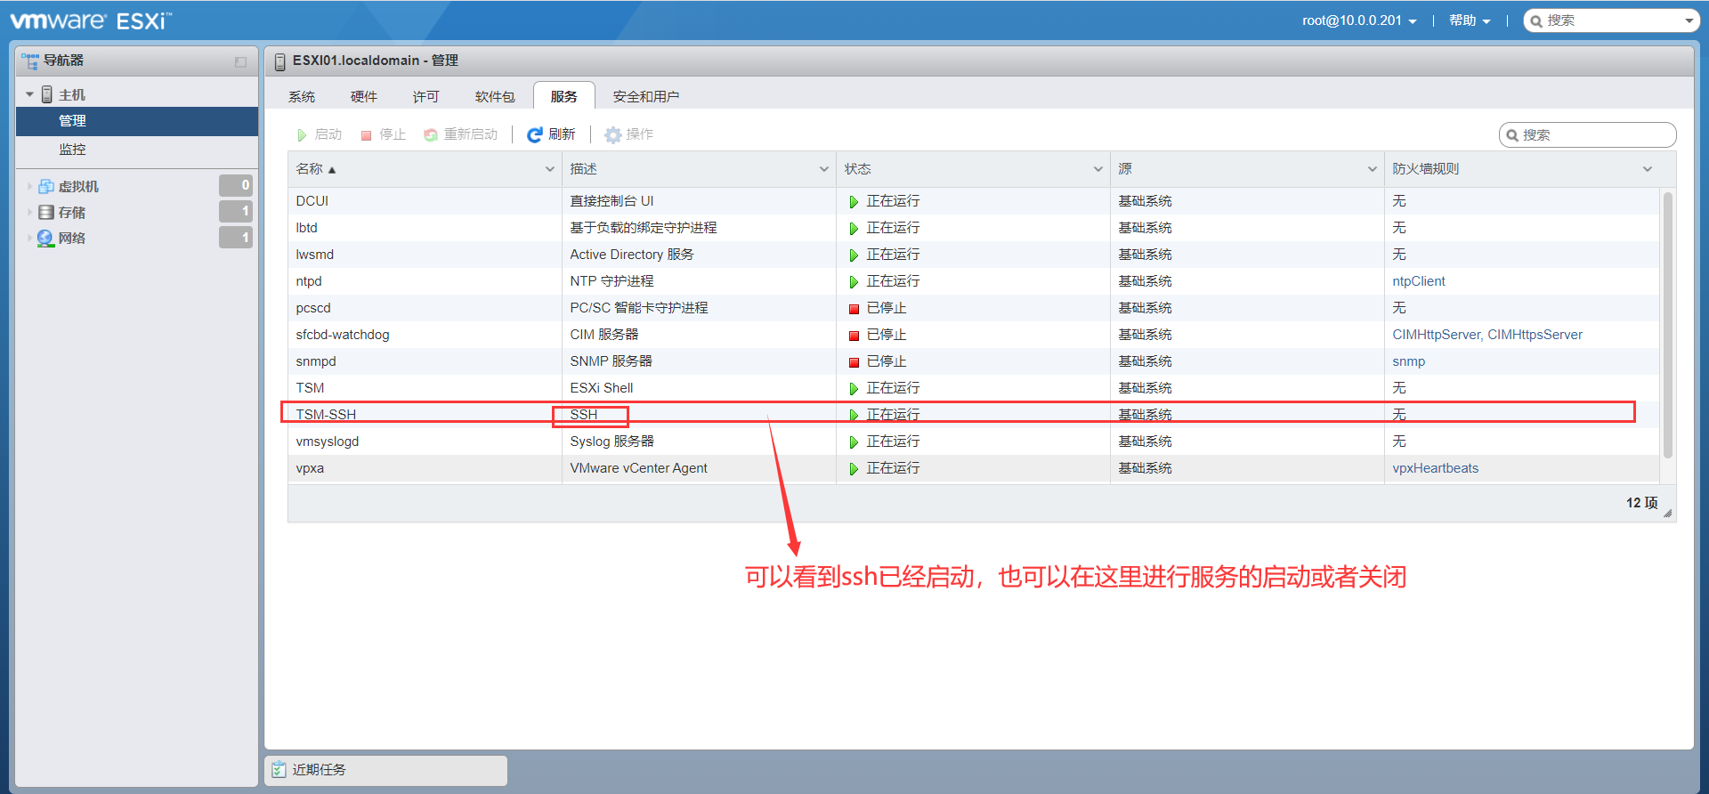1709x794 pixels.
Task: Open the root@10.0.0.201 user dropdown
Action: [1359, 20]
